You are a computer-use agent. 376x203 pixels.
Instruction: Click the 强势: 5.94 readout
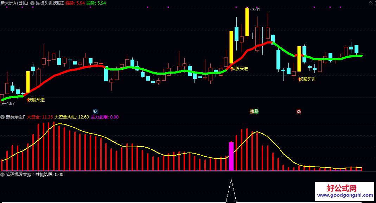pos(75,3)
